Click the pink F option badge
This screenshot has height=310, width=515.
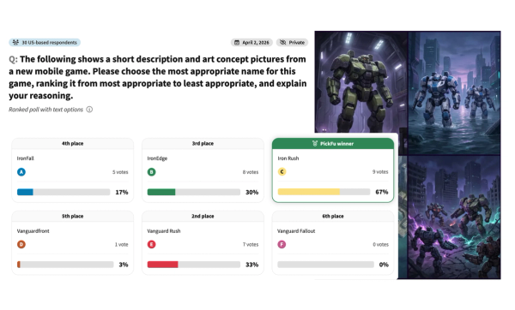click(282, 244)
